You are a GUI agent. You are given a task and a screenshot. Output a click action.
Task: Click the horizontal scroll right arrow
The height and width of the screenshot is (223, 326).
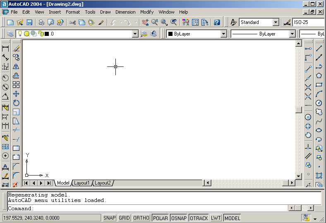[x=292, y=183]
